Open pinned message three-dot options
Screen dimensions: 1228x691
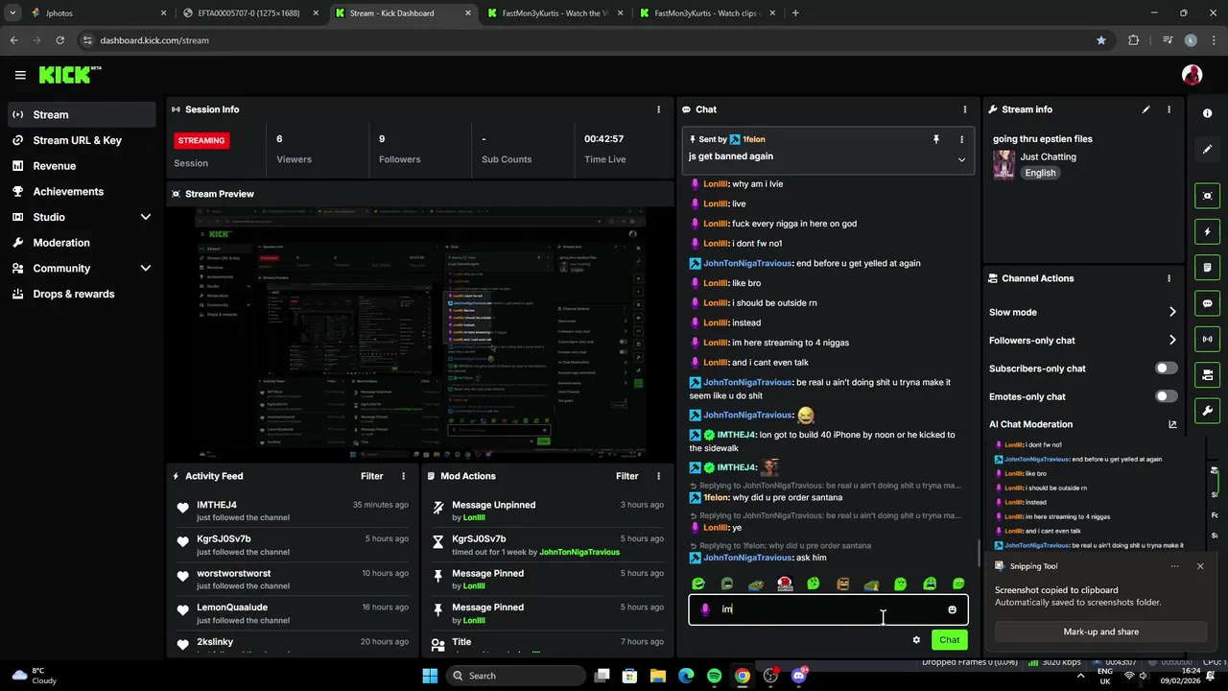click(961, 139)
